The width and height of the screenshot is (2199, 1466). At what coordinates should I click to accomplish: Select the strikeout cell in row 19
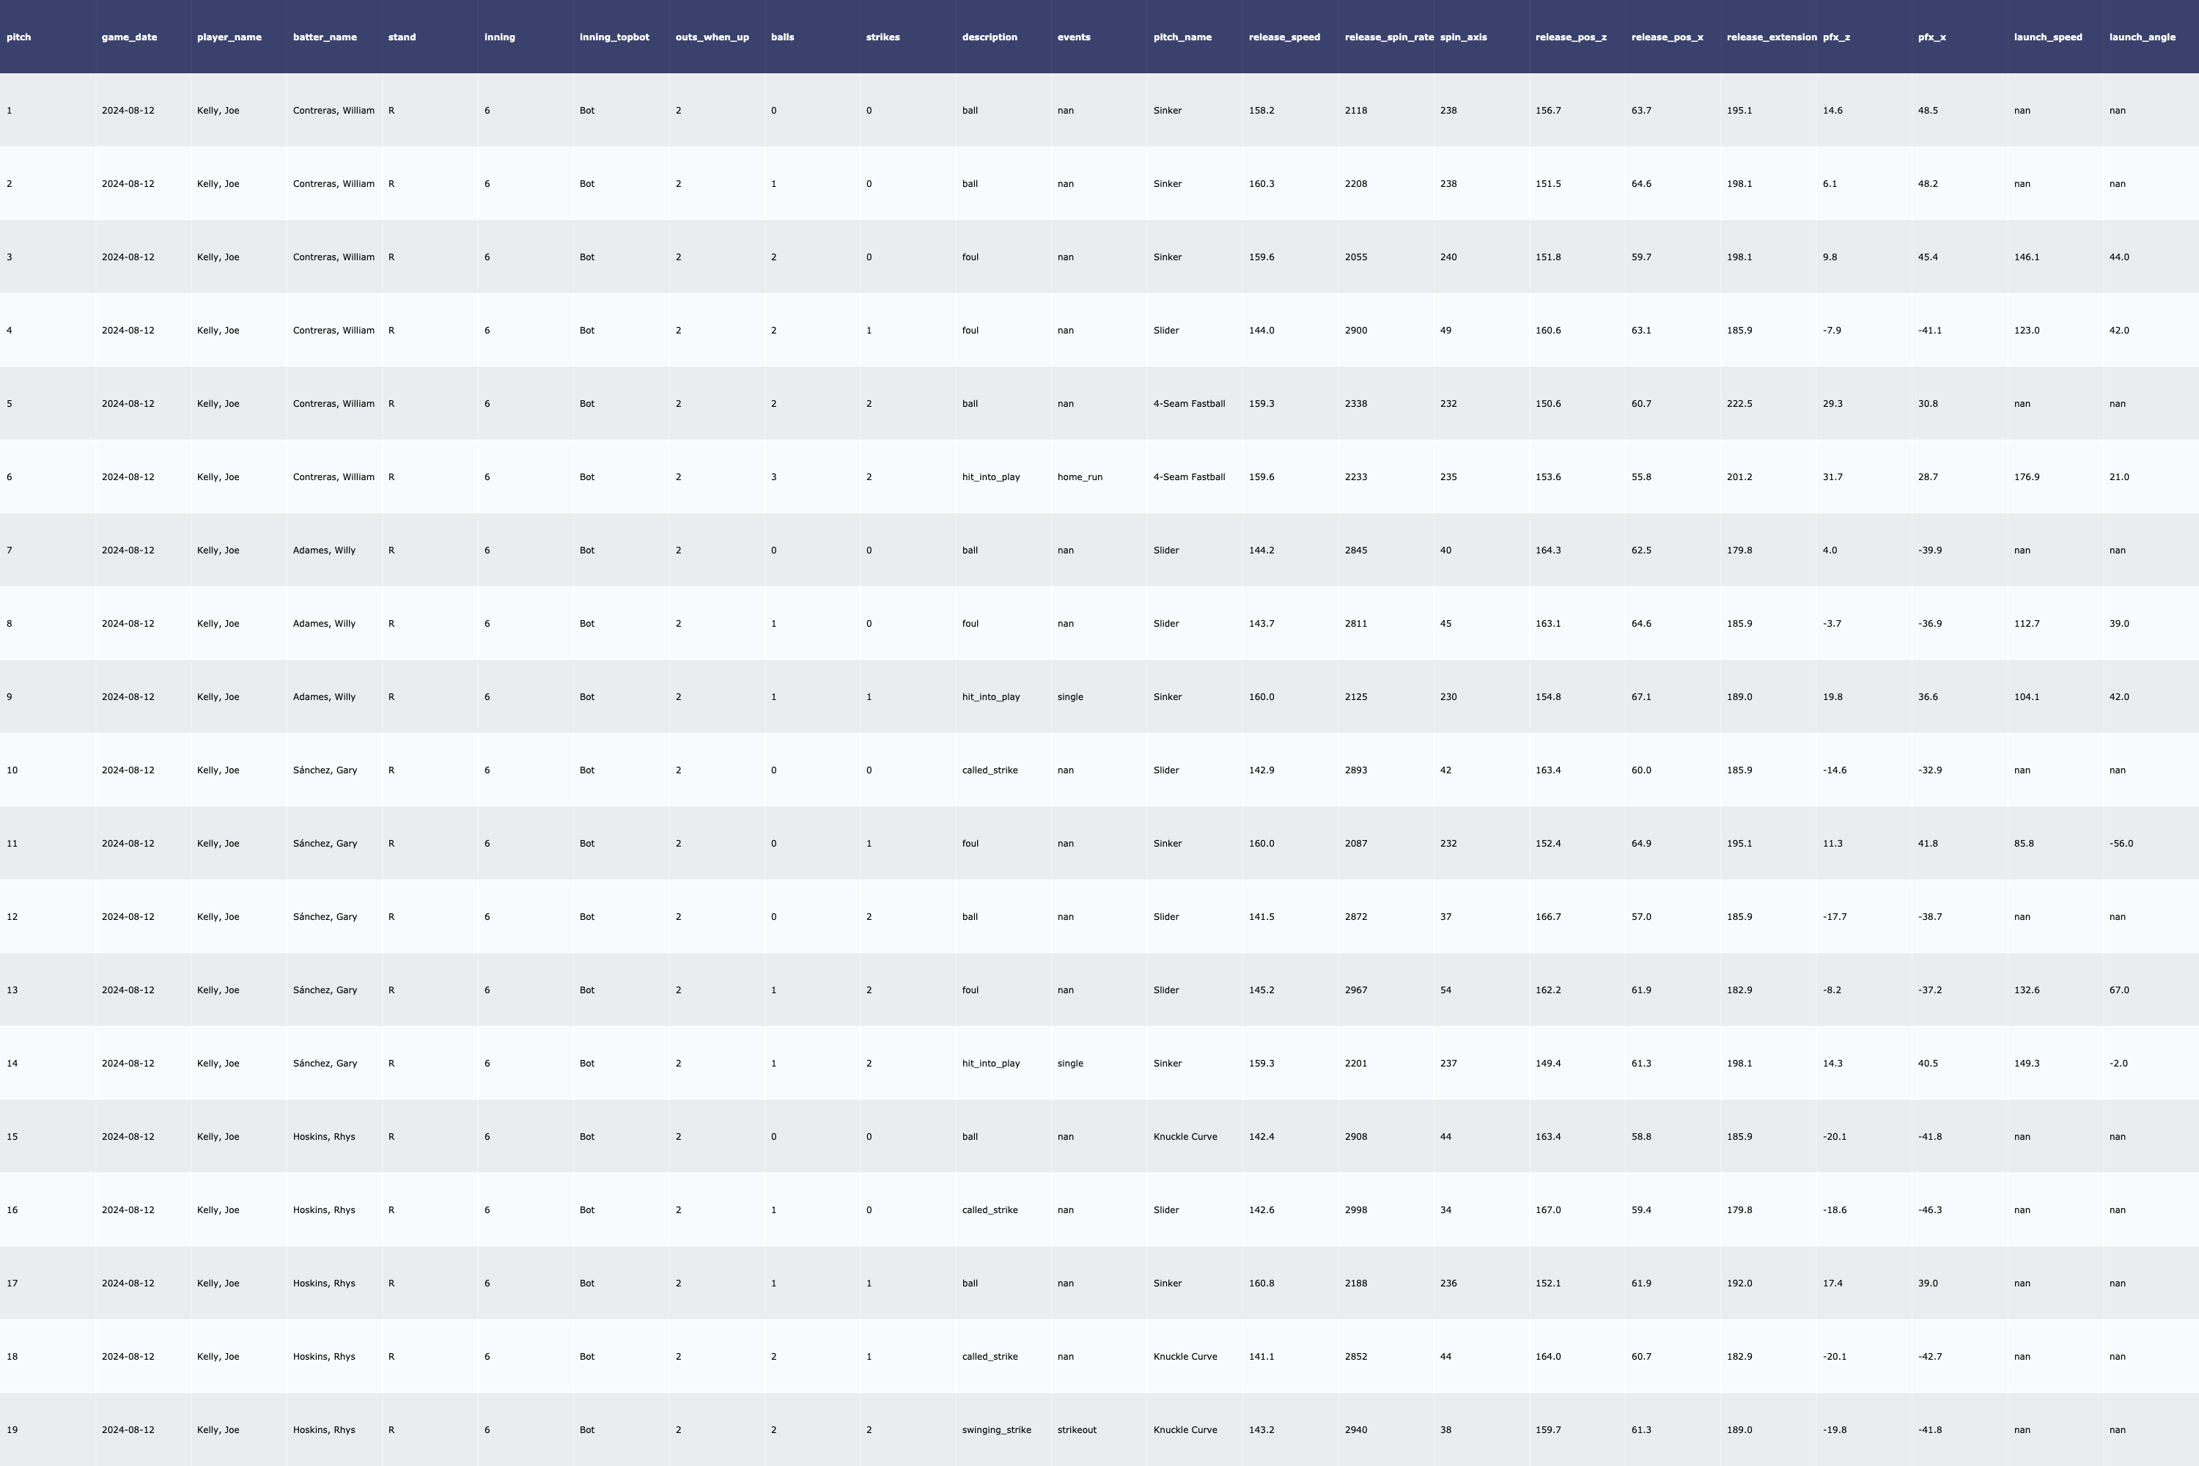click(x=1076, y=1429)
